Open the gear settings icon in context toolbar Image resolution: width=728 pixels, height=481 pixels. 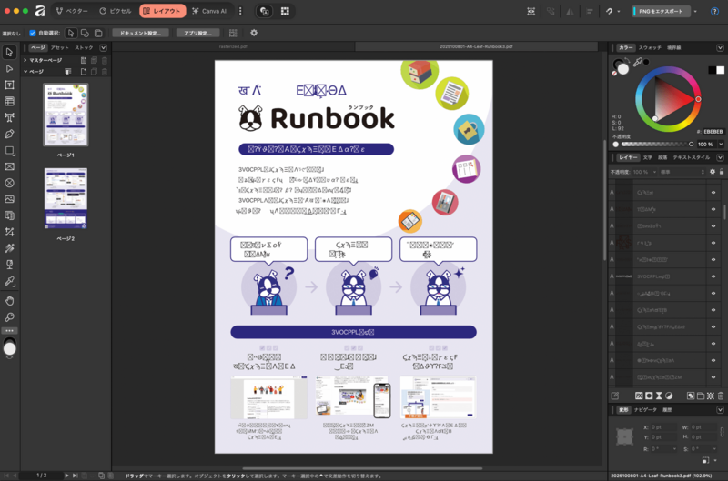point(254,33)
